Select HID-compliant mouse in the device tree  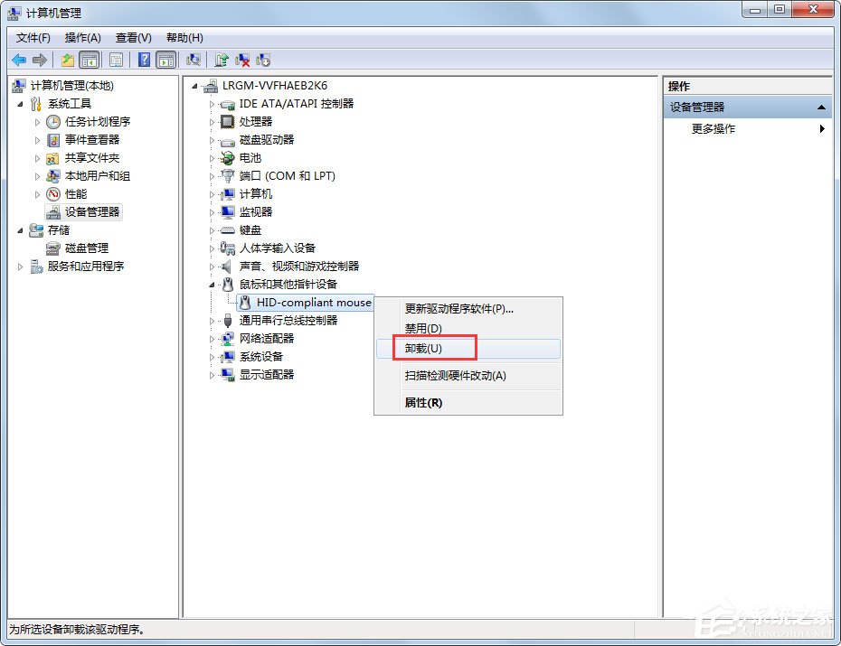click(307, 303)
